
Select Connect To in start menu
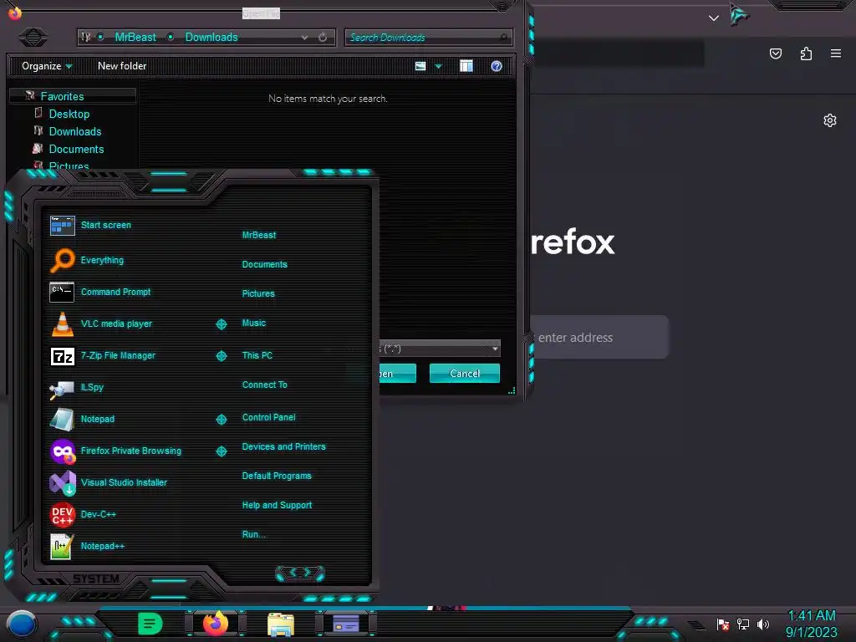(264, 385)
